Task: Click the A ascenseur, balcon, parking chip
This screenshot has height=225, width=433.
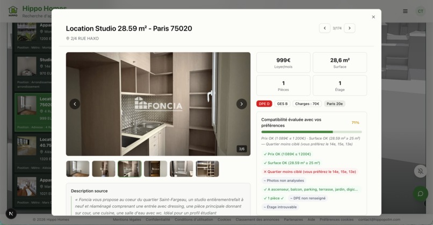Action: click(x=311, y=190)
